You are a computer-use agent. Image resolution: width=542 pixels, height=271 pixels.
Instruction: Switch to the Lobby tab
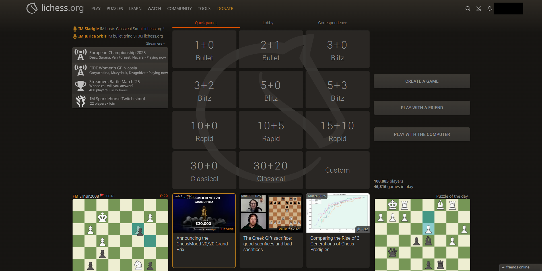click(268, 23)
